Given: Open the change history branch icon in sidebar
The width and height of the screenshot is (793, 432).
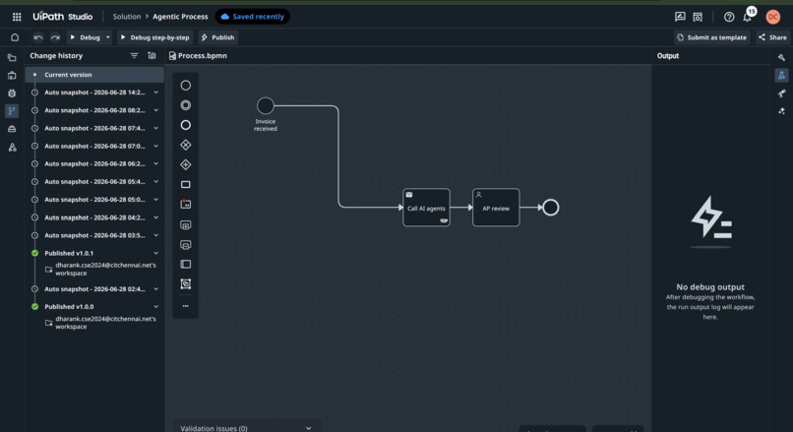Looking at the screenshot, I should click(x=12, y=111).
